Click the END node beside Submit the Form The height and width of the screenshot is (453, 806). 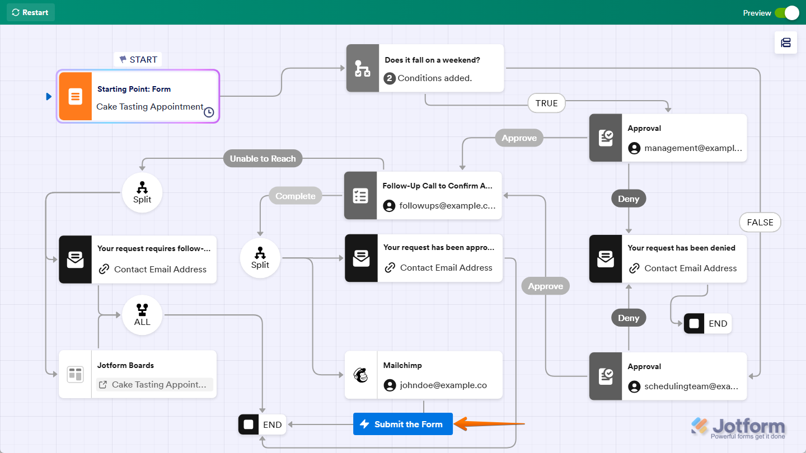tap(261, 424)
